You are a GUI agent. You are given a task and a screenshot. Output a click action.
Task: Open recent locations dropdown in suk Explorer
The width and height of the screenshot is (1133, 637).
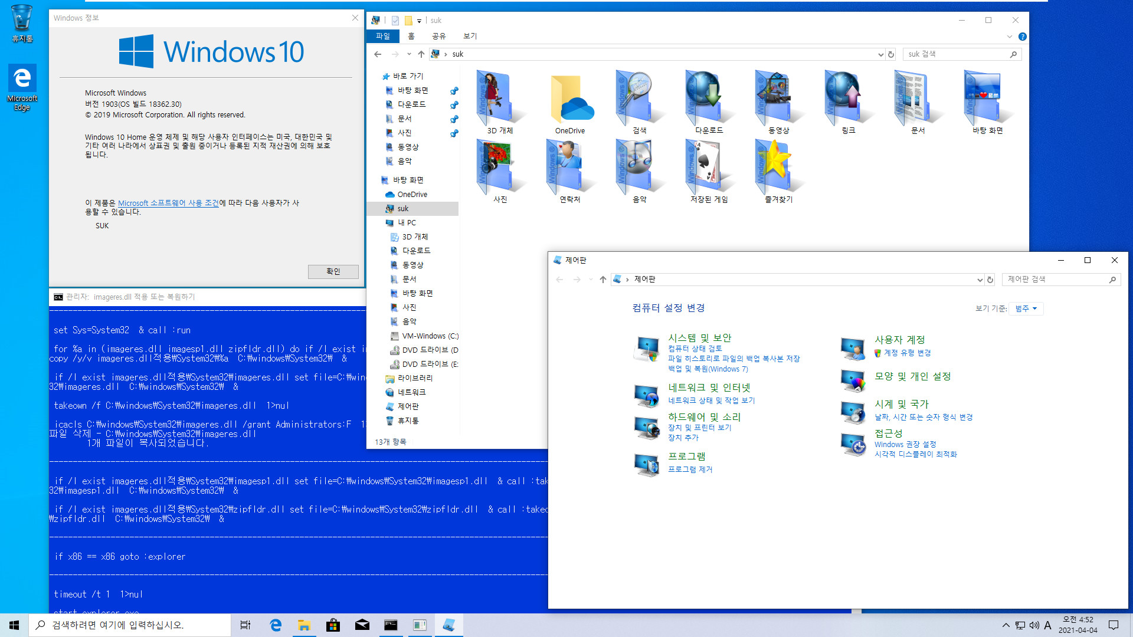coord(409,54)
